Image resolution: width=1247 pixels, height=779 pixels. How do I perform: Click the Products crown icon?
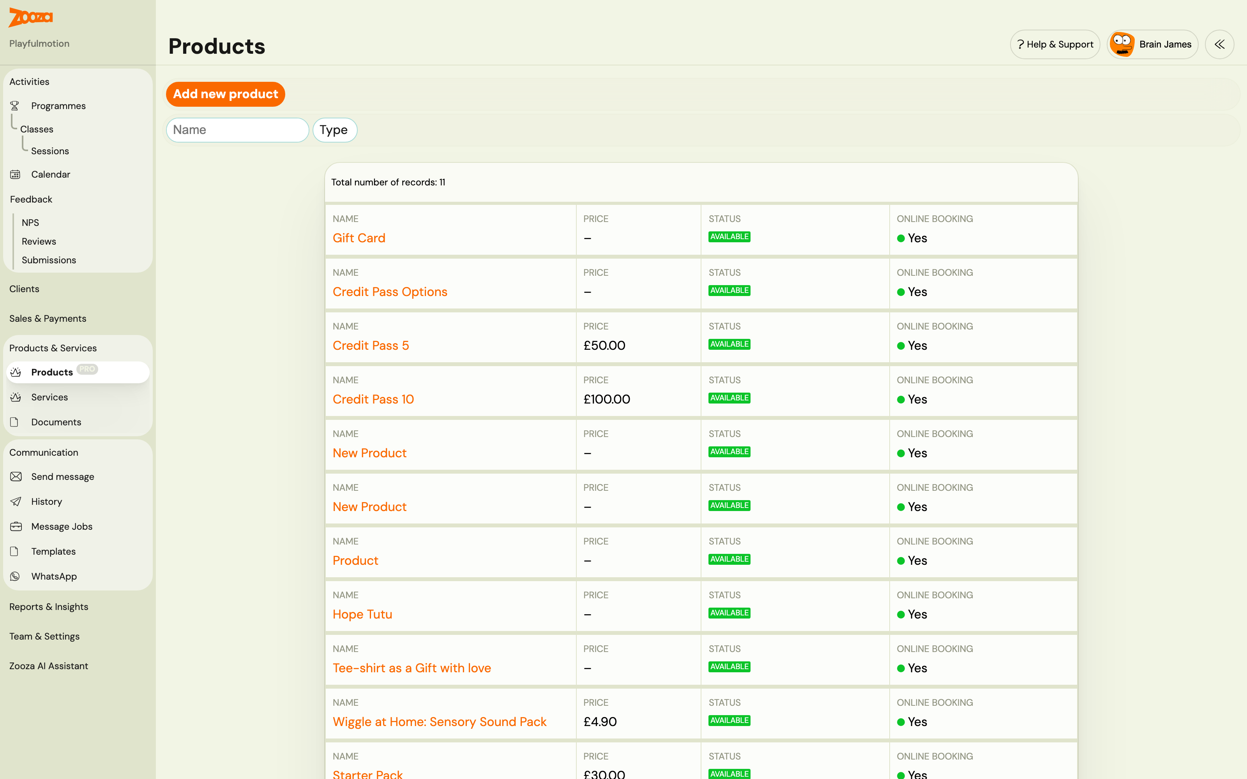(16, 372)
